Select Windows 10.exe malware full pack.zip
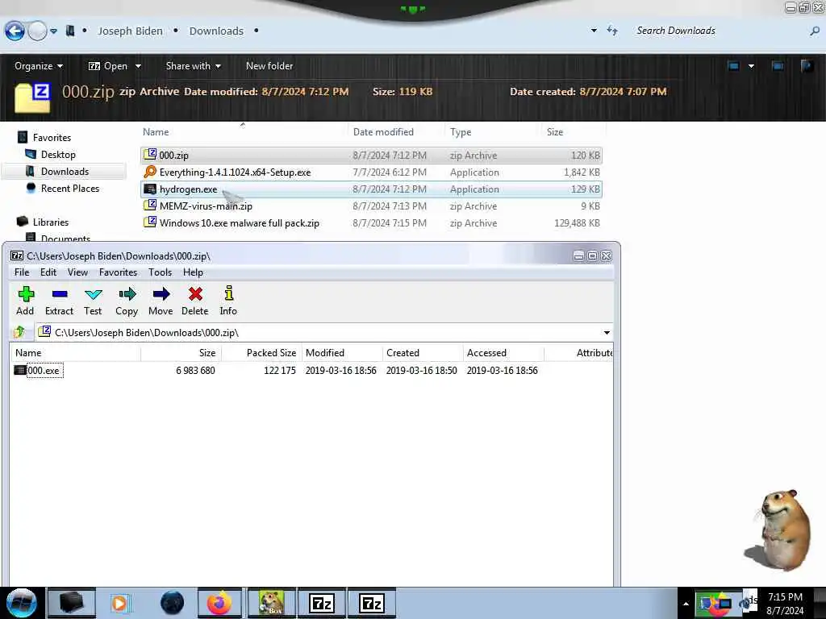 coord(371,222)
